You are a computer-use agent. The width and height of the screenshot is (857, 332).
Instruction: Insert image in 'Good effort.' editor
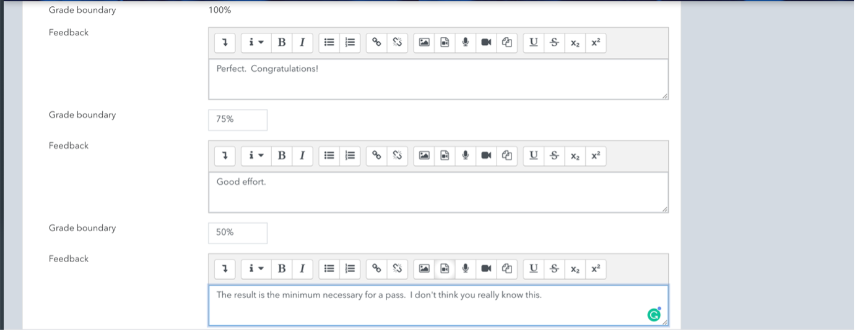424,156
